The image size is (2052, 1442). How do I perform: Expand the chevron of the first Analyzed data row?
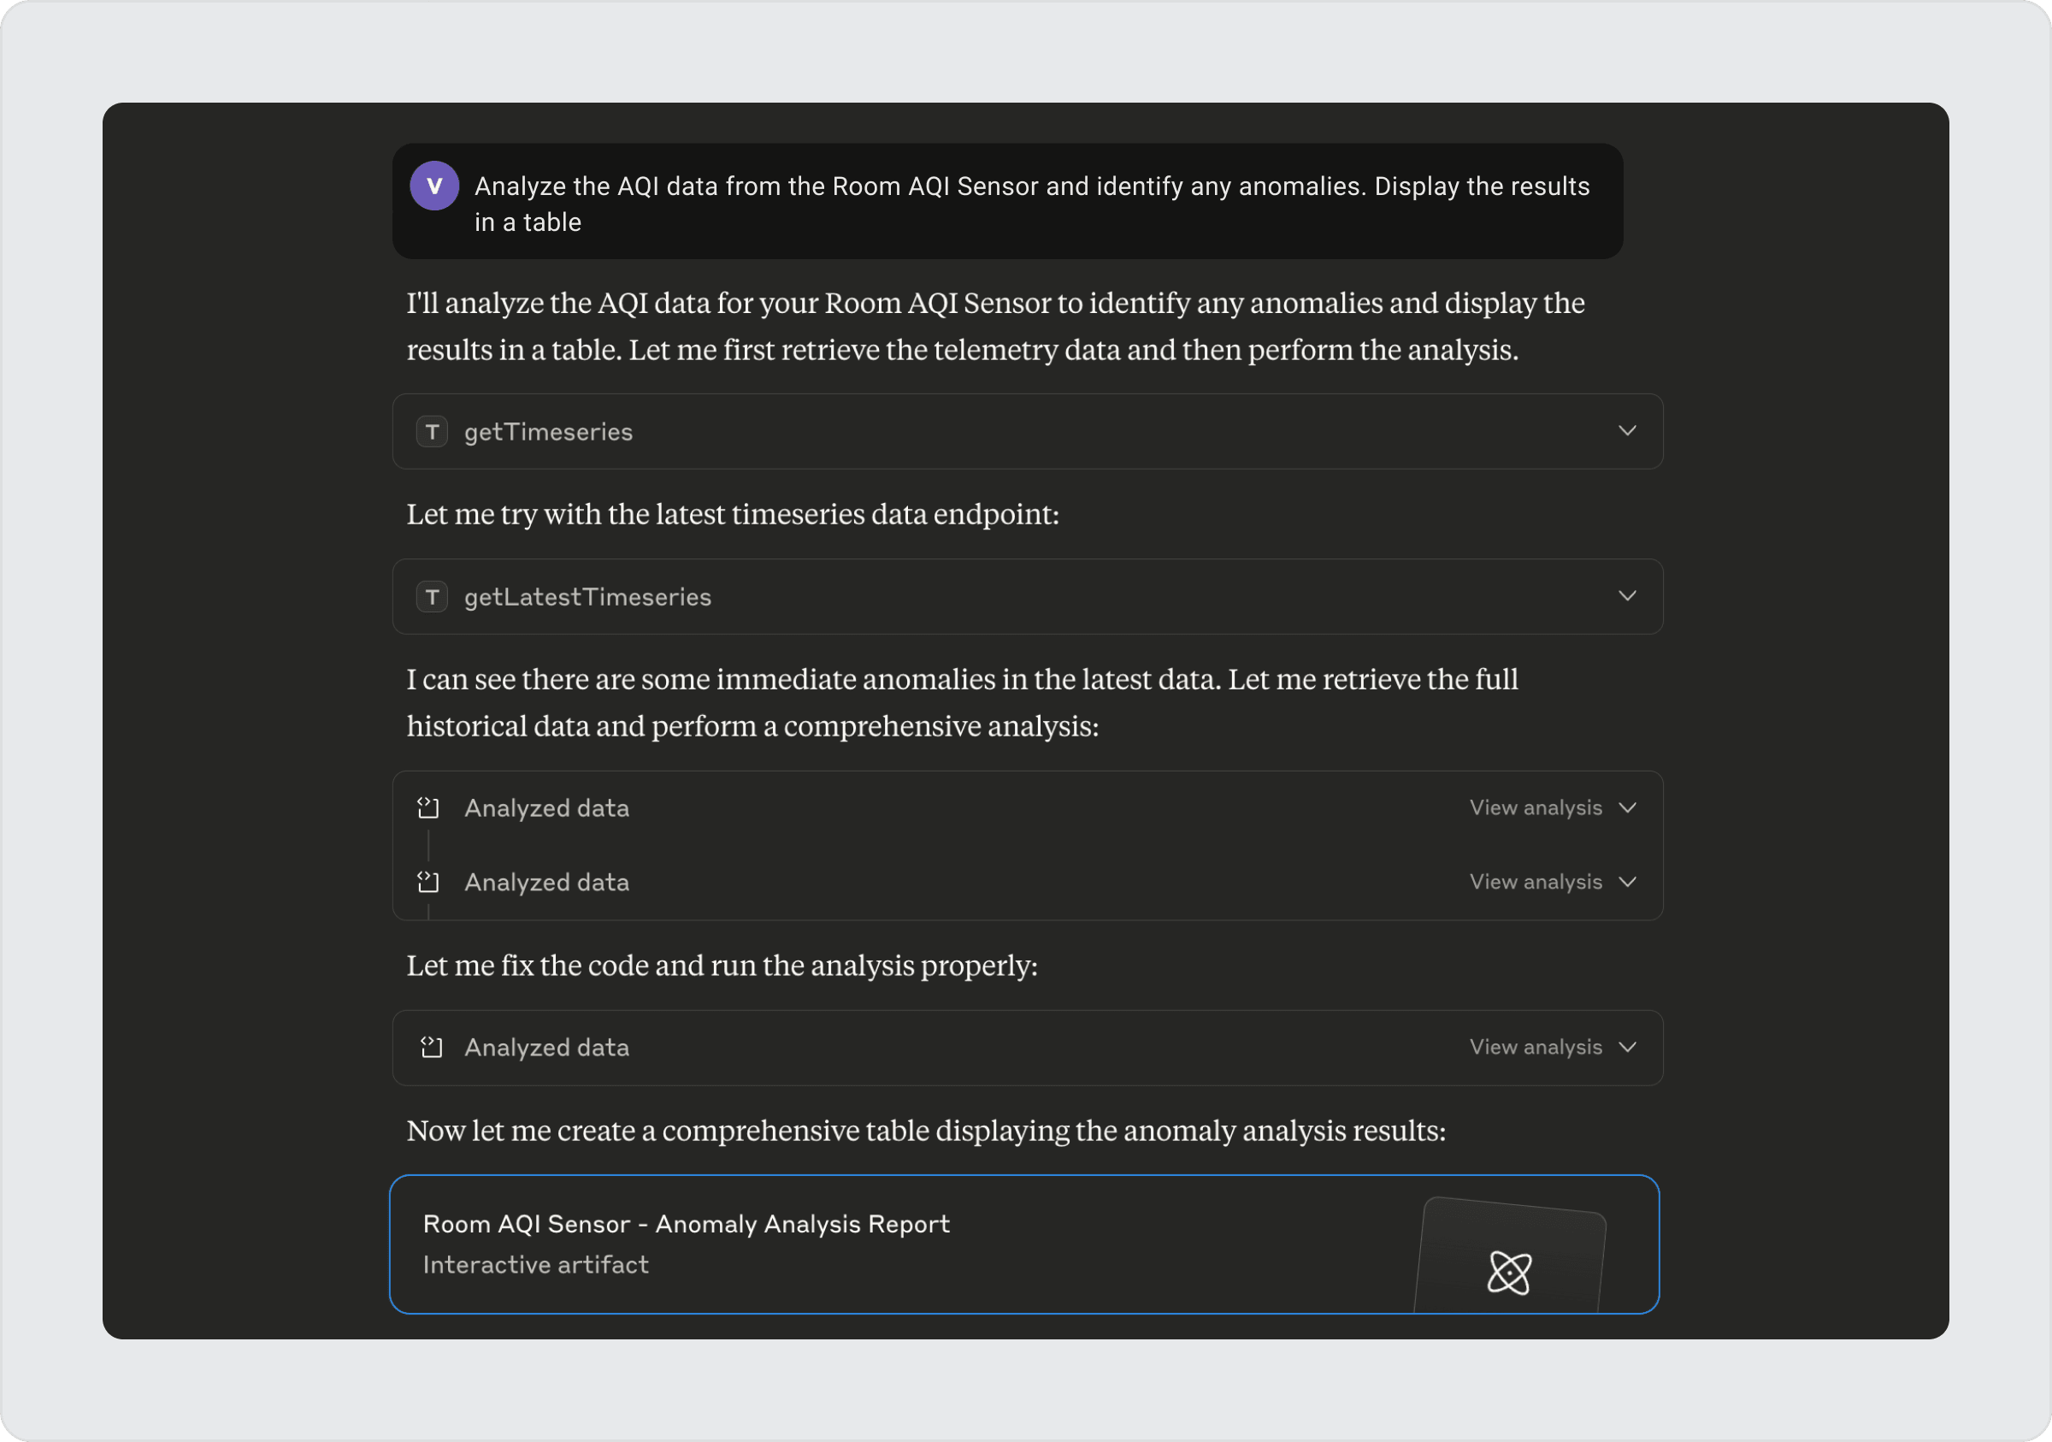pyautogui.click(x=1627, y=808)
